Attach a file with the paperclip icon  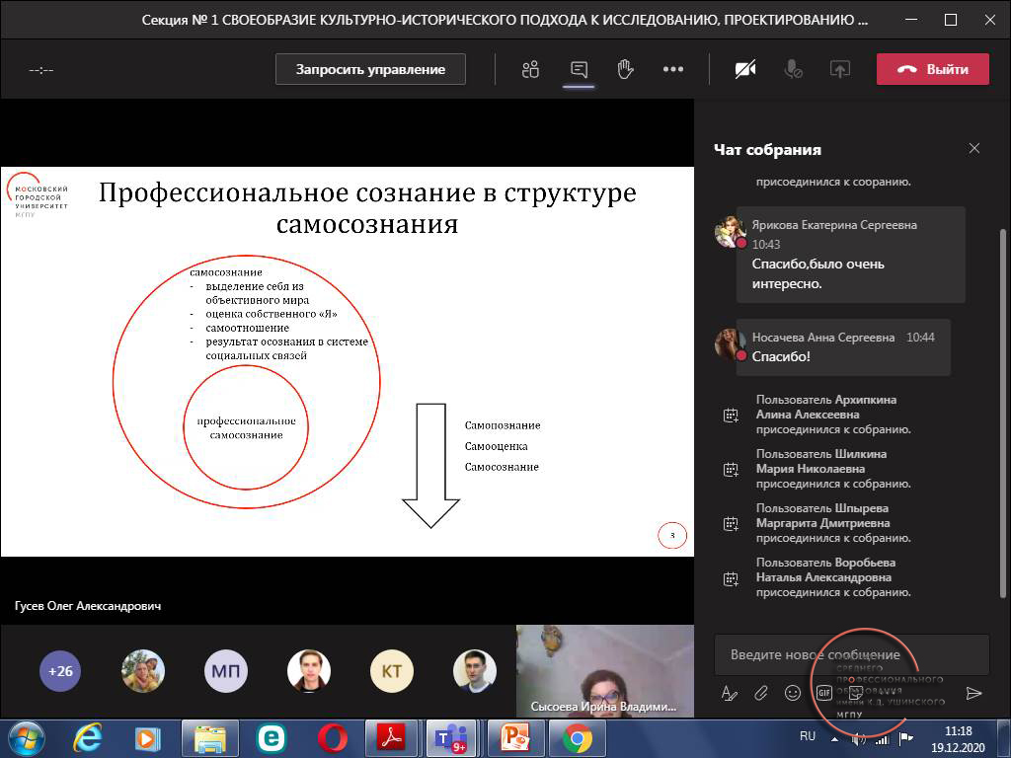761,693
